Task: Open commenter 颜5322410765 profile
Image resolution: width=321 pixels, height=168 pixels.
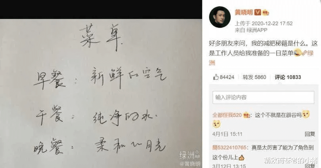Action: click(x=229, y=147)
